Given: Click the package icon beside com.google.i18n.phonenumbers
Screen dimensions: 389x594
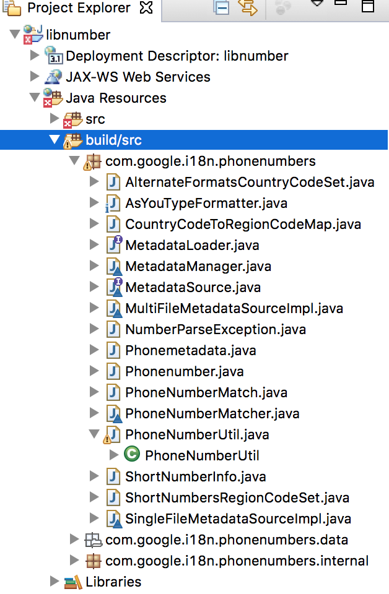Looking at the screenshot, I should point(94,161).
